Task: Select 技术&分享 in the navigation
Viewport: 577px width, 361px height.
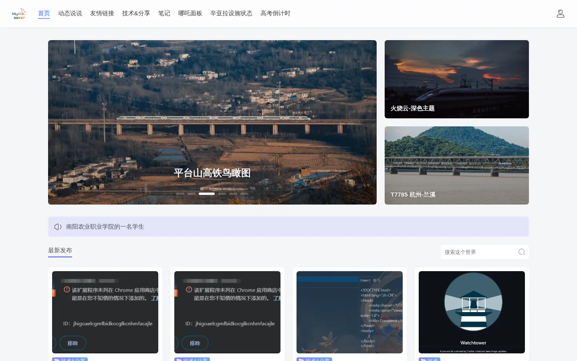Action: click(x=136, y=13)
